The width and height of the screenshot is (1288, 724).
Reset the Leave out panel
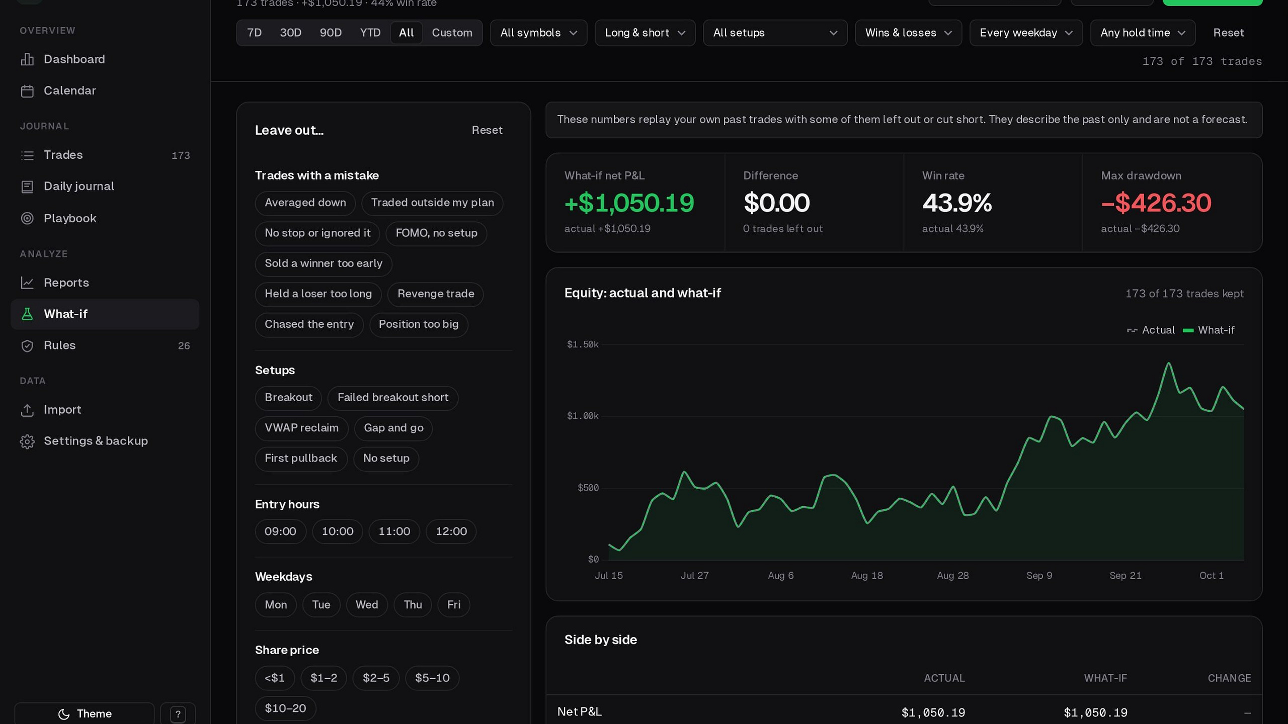coord(487,131)
